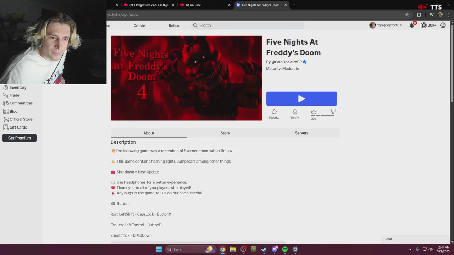The height and width of the screenshot is (255, 454).
Task: Open Official Store in the sidebar
Action: click(18, 119)
